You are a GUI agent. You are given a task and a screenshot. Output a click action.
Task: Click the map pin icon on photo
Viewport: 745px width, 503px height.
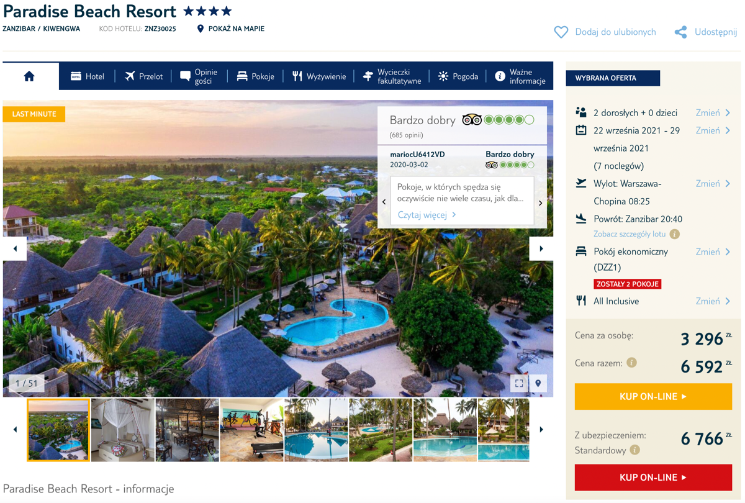[538, 383]
